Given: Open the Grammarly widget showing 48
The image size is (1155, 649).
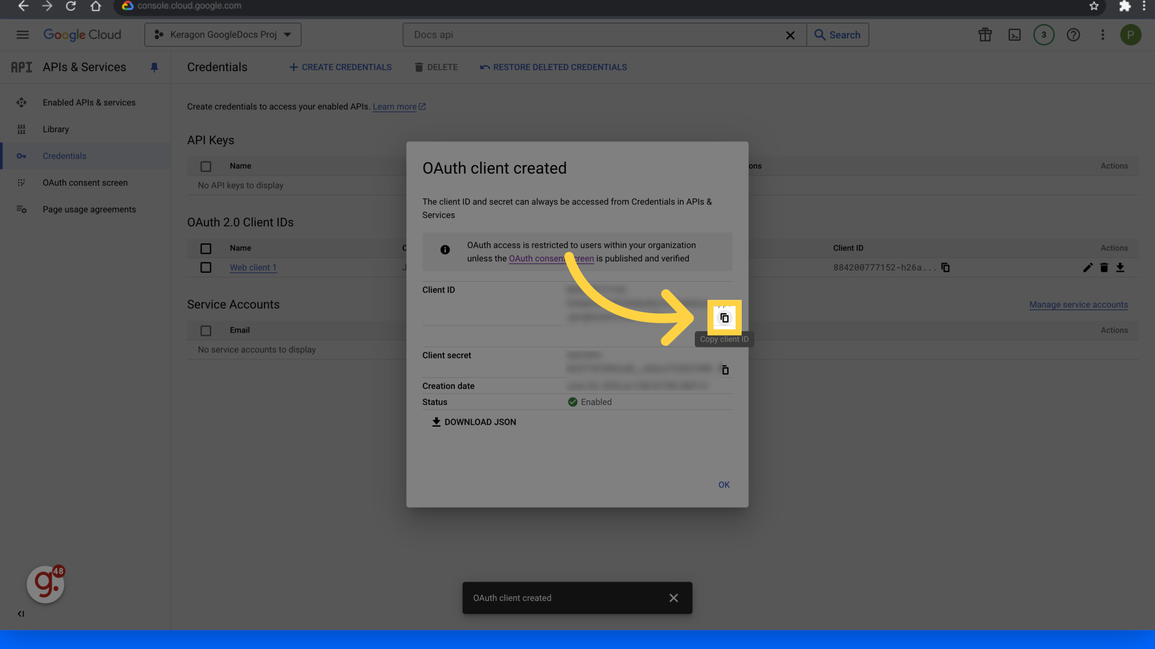Looking at the screenshot, I should tap(46, 583).
